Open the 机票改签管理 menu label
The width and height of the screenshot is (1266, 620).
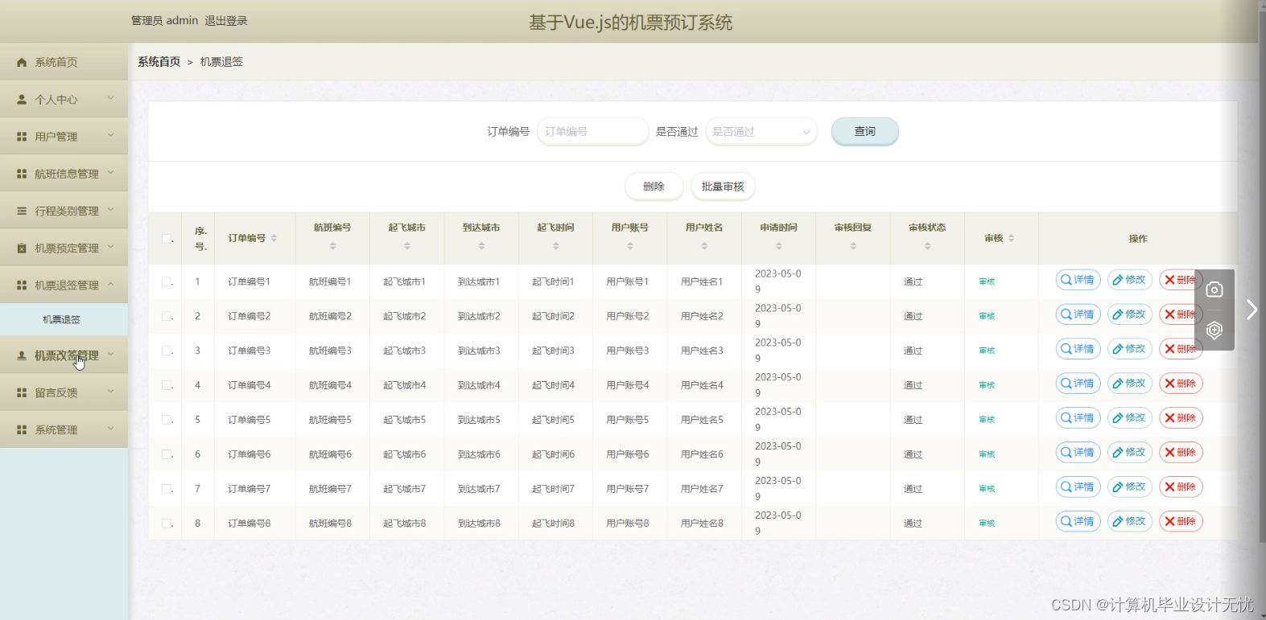[67, 355]
